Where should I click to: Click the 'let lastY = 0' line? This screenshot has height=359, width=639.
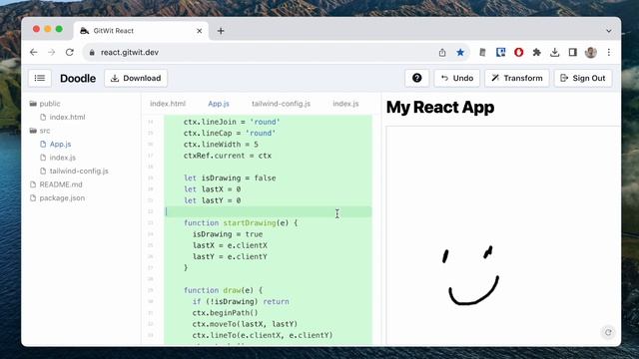[212, 200]
